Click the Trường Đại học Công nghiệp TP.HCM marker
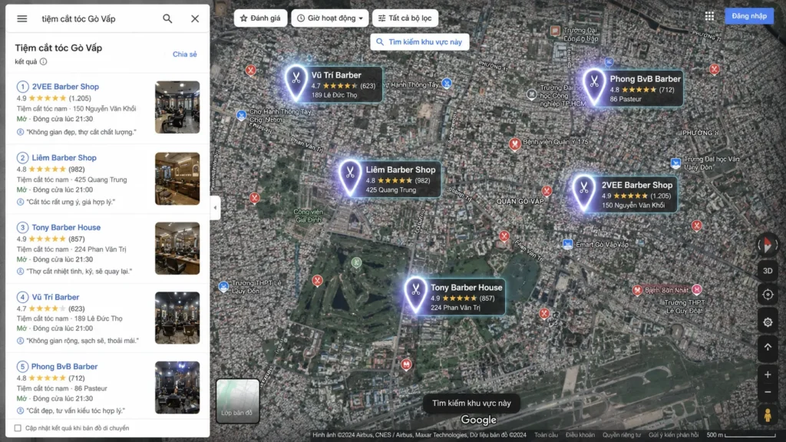 [531, 94]
